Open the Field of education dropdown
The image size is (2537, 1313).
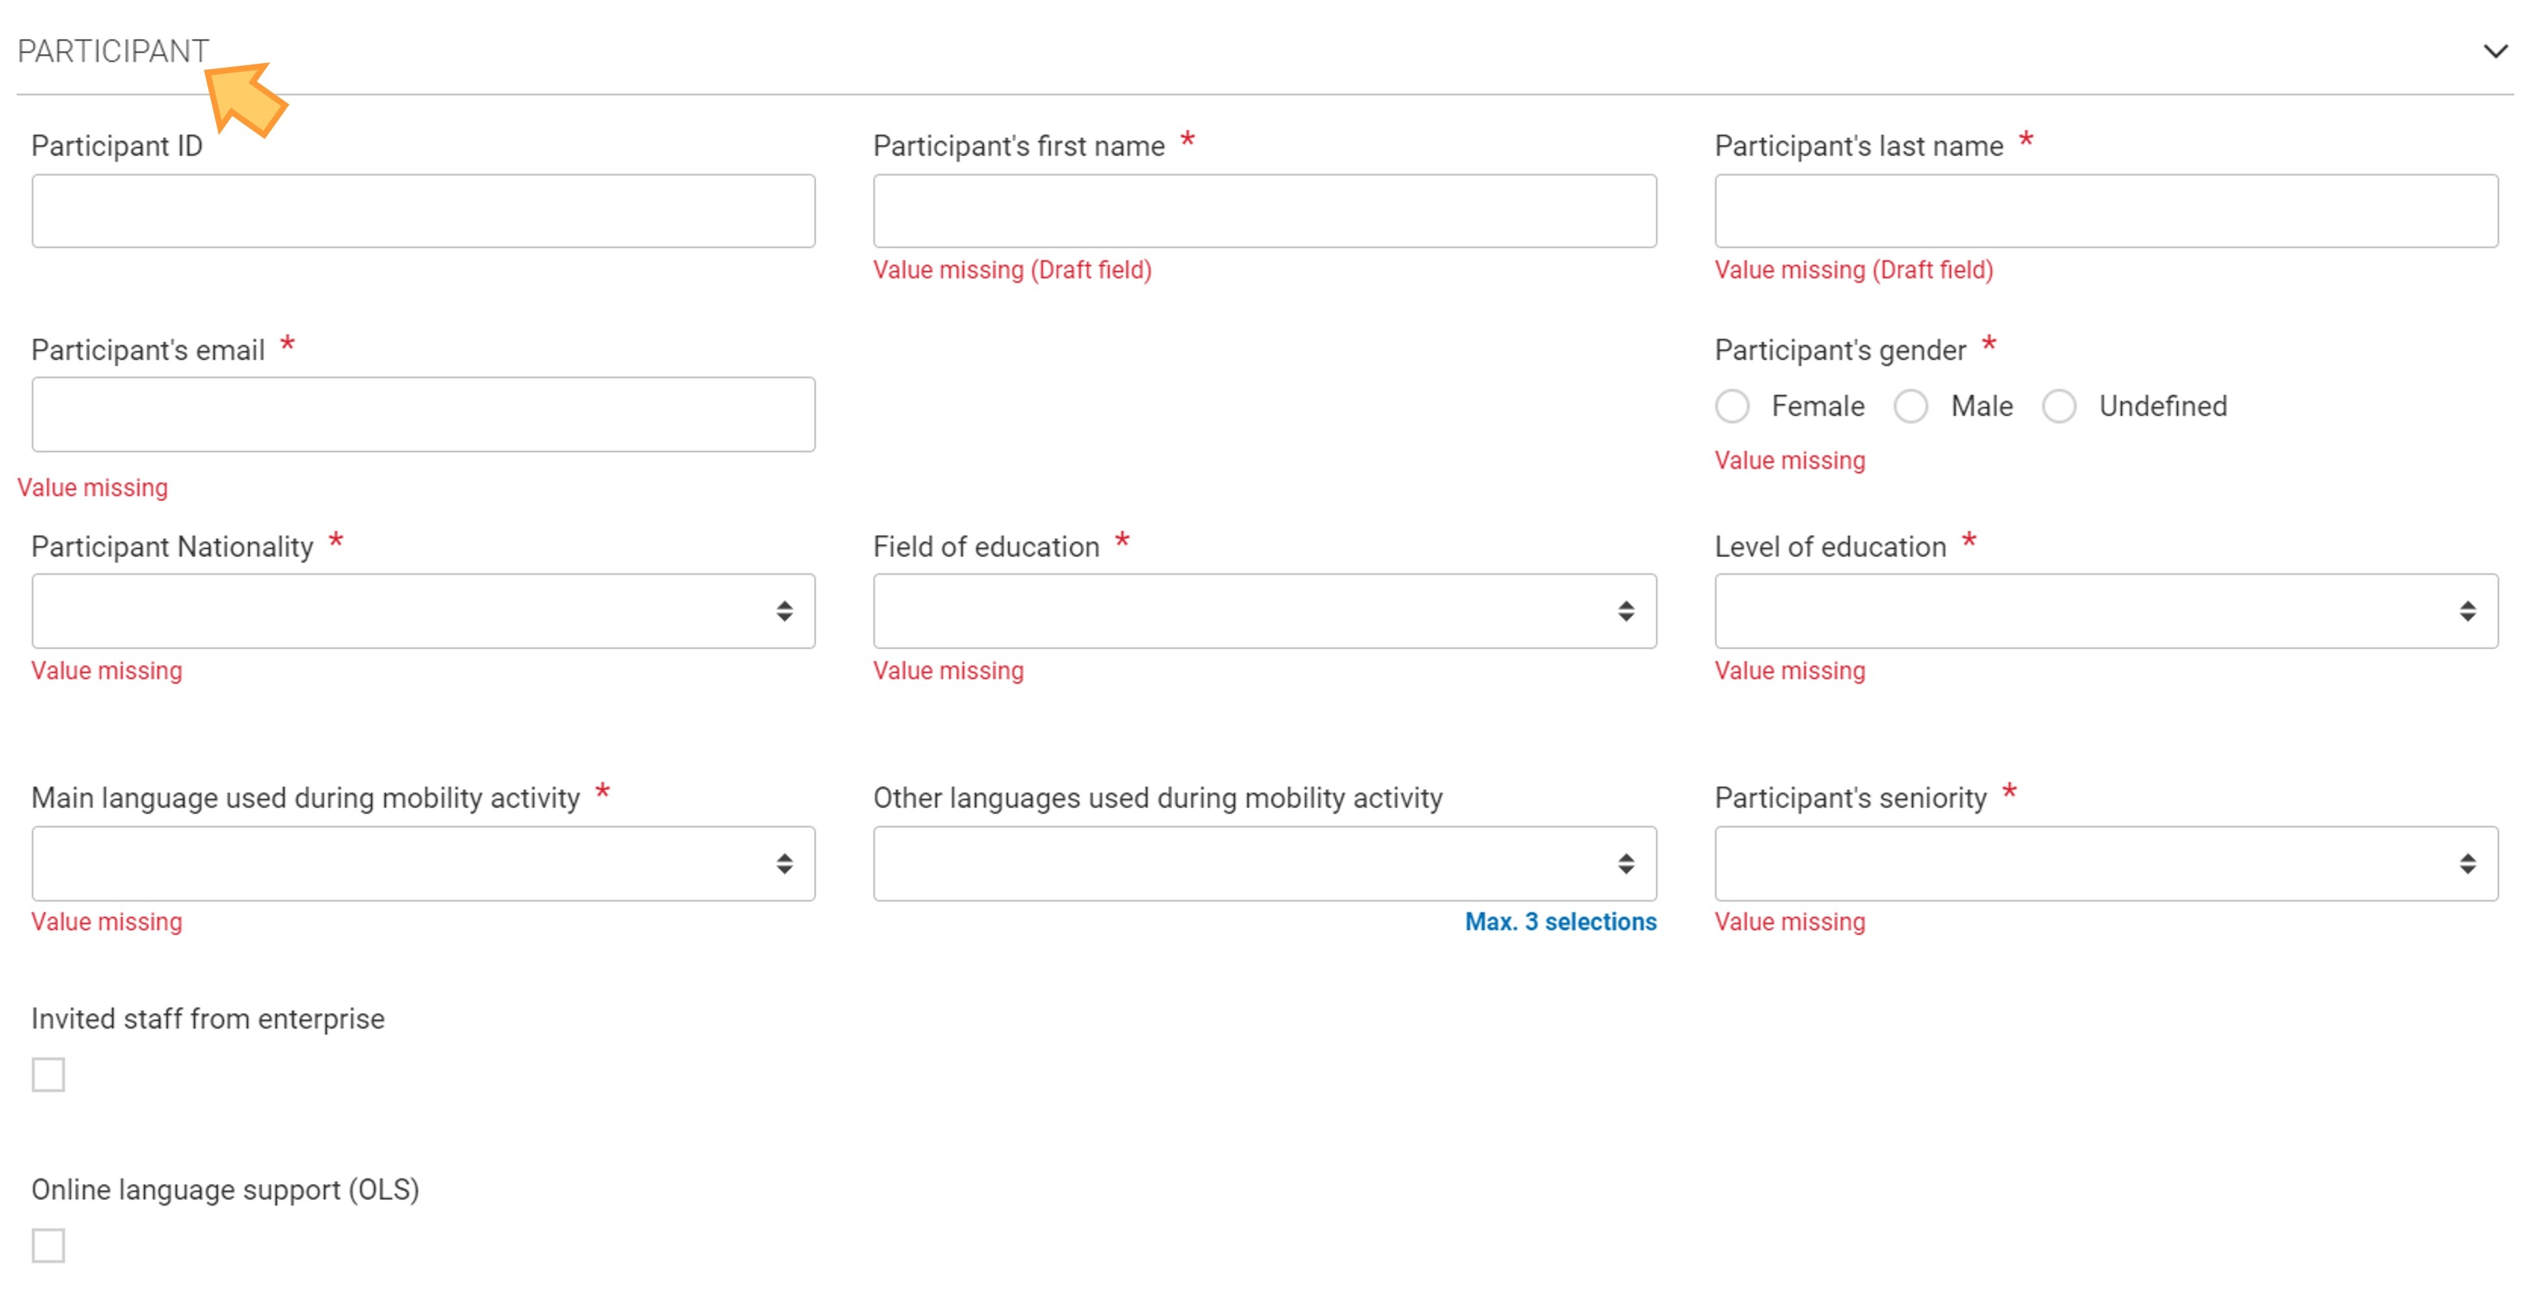tap(1265, 611)
